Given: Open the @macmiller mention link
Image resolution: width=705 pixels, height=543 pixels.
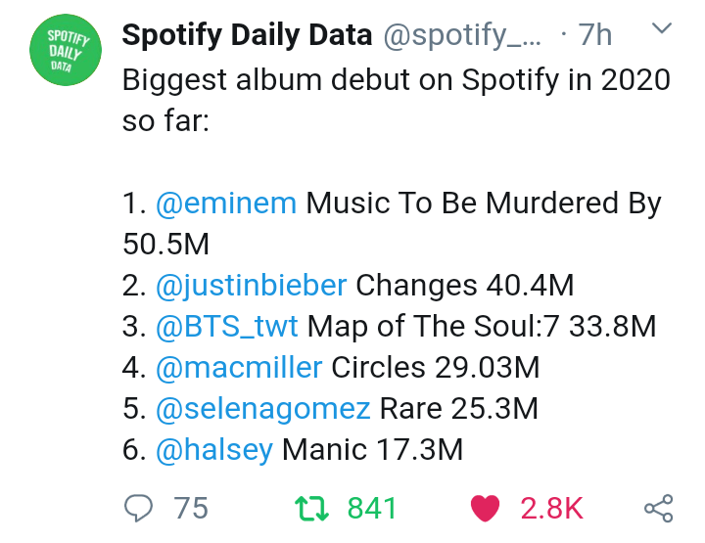Looking at the screenshot, I should pos(238,367).
